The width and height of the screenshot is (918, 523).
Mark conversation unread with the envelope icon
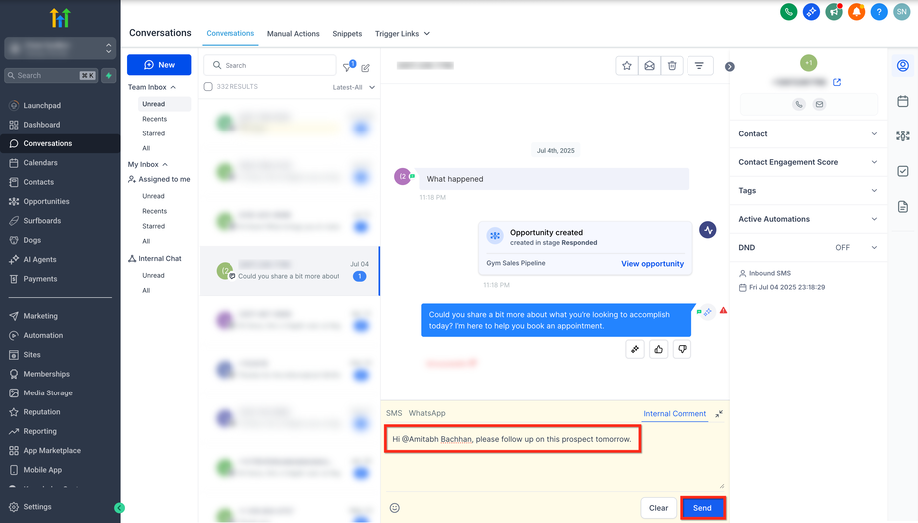coord(650,66)
